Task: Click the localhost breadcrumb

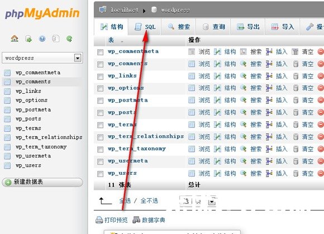Action: 125,10
